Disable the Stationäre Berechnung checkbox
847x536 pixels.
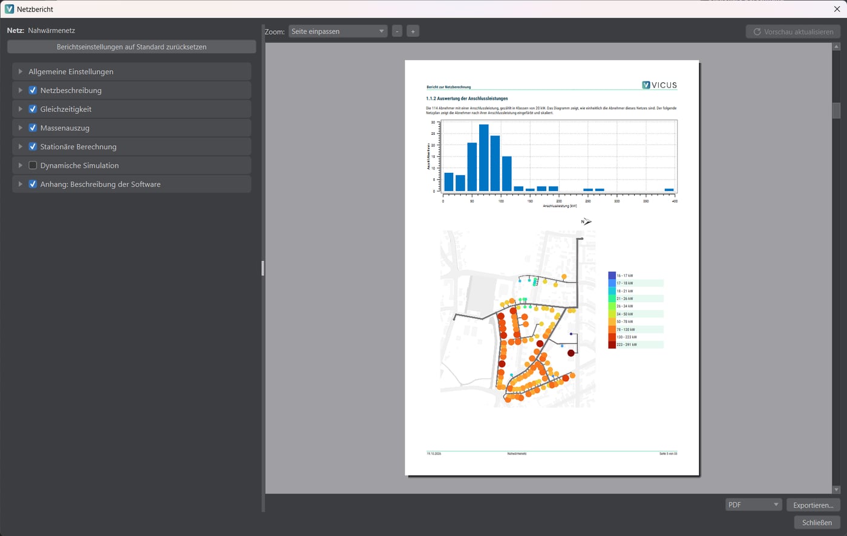coord(33,146)
